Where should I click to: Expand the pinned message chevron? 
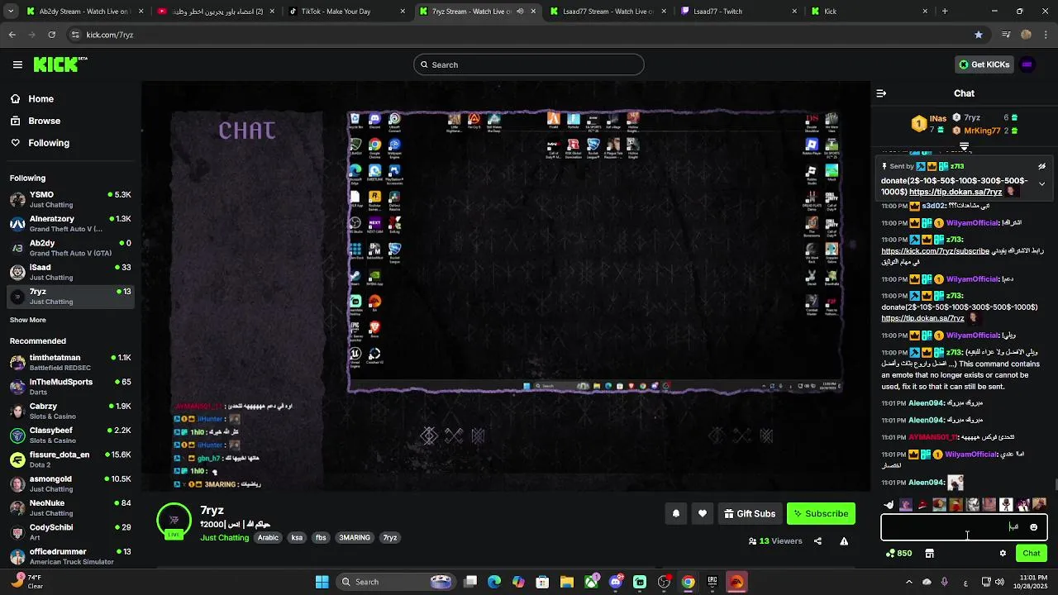(1041, 183)
